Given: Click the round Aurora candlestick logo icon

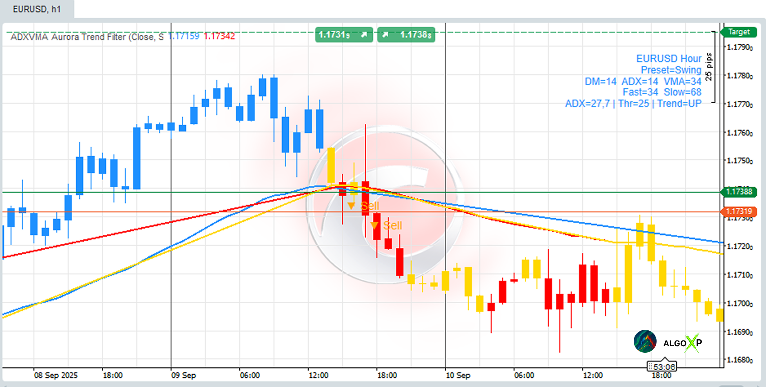Looking at the screenshot, I should (645, 341).
